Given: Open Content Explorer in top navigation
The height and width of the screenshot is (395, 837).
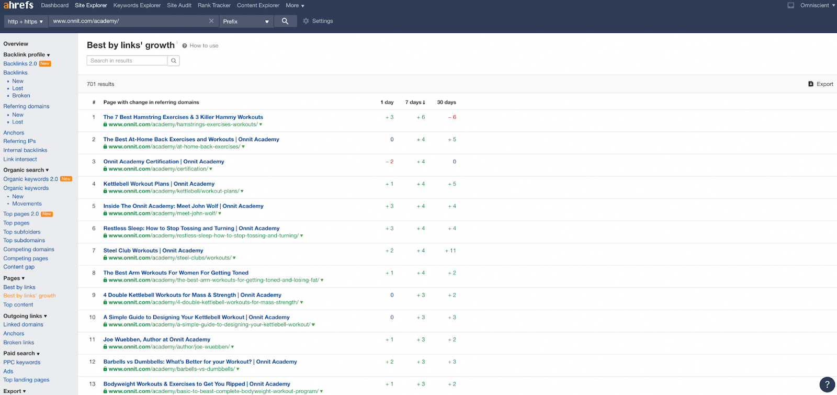Looking at the screenshot, I should [x=258, y=5].
